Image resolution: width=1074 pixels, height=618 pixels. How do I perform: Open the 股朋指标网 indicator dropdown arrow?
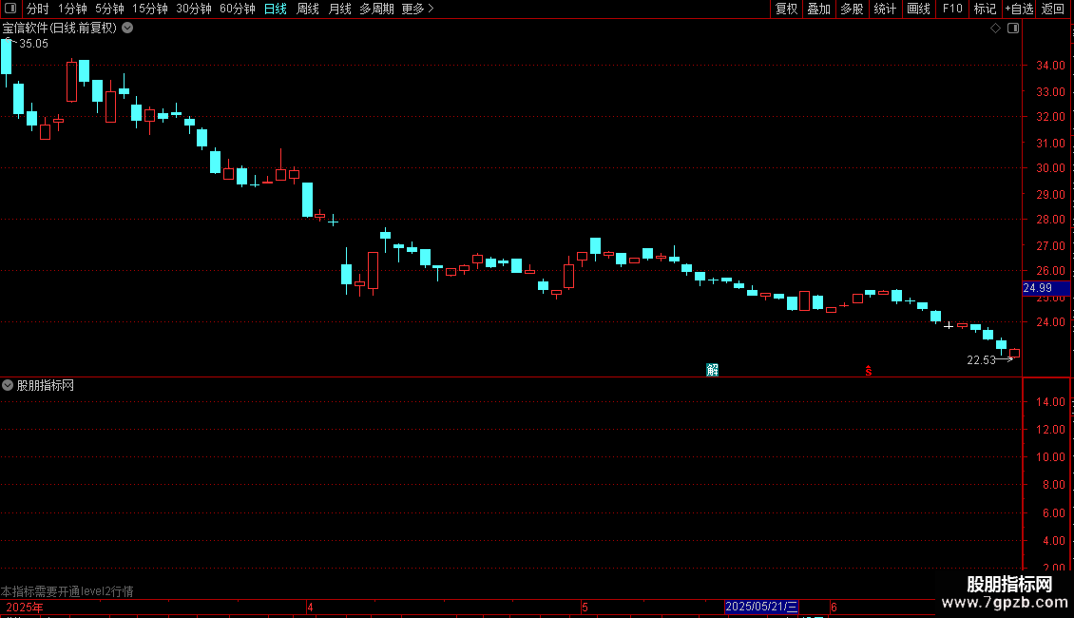tap(8, 385)
